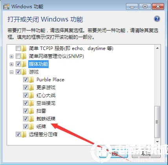The image size is (168, 165).
Task: Select the Purble Place item label
Action: (x=50, y=80)
